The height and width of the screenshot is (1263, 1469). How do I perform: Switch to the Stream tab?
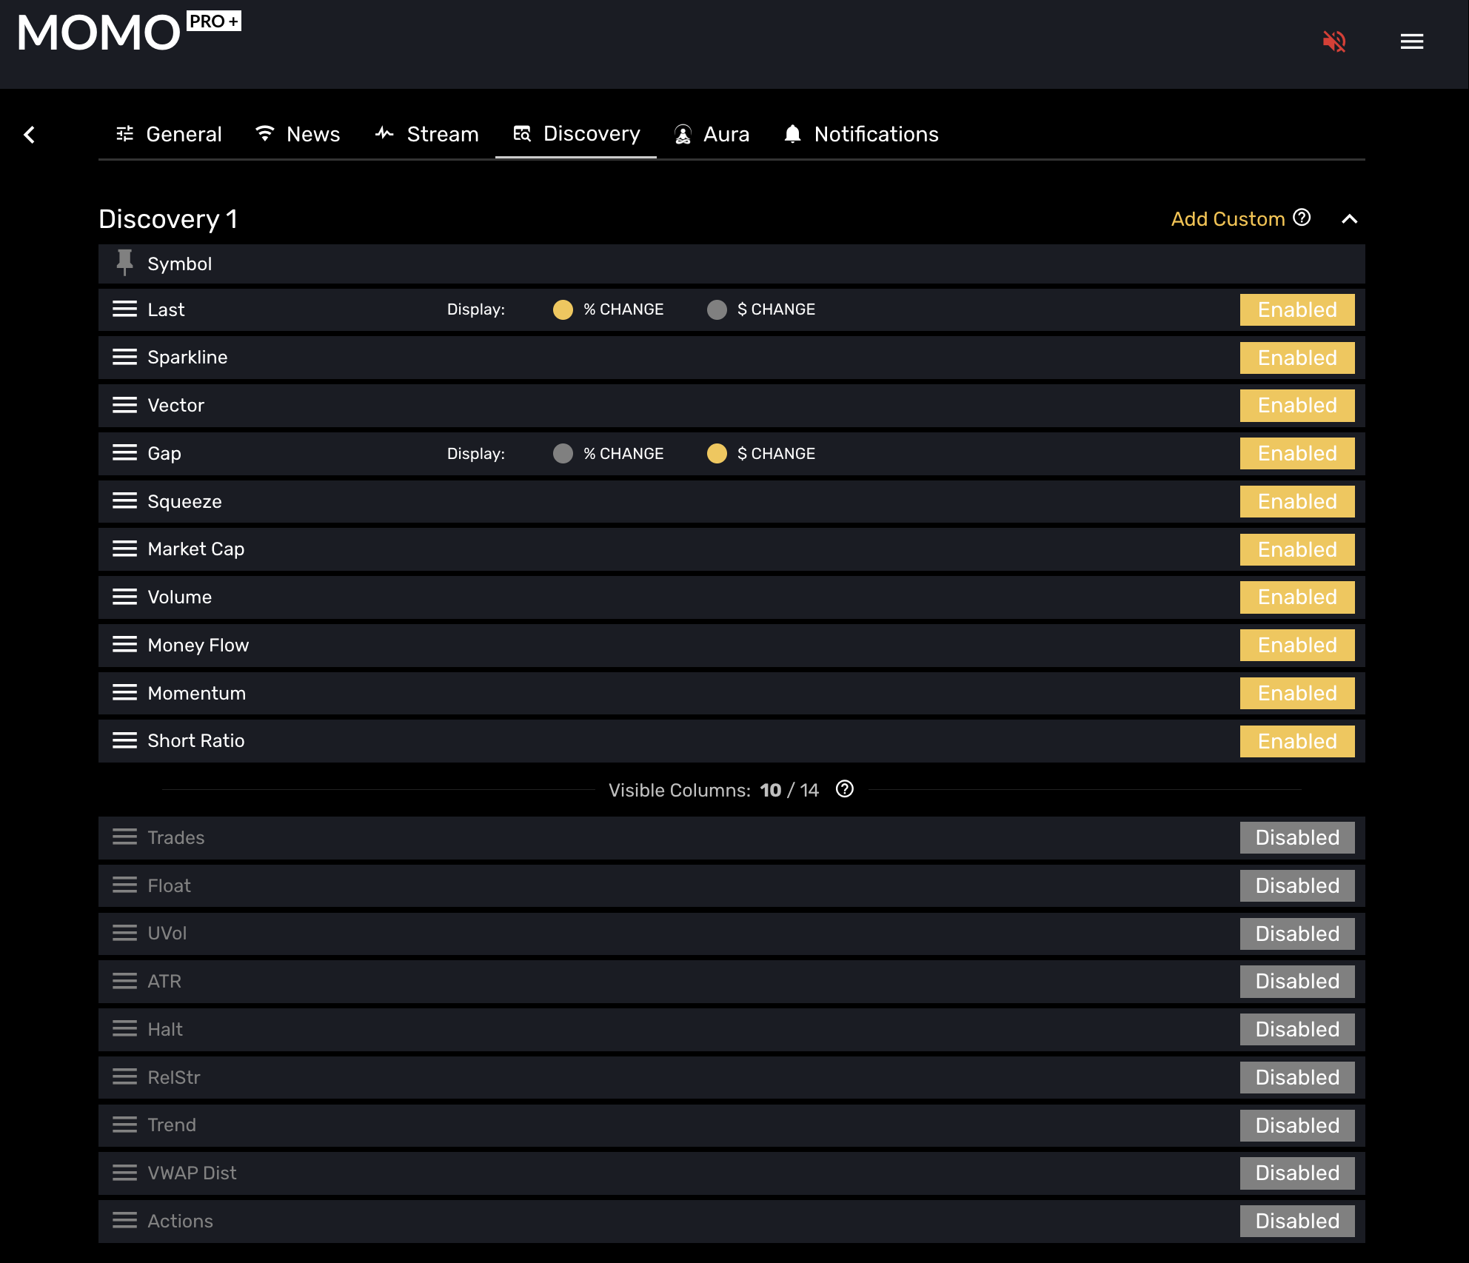click(x=427, y=134)
